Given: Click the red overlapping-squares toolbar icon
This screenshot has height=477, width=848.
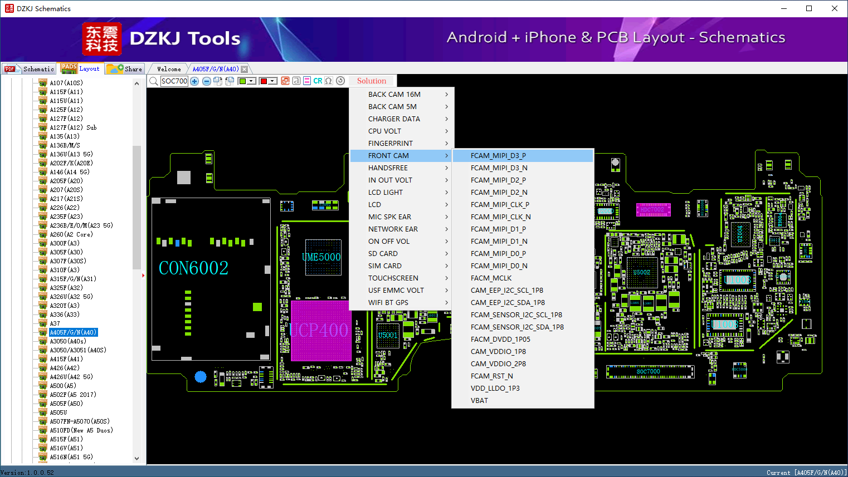Looking at the screenshot, I should (x=285, y=81).
